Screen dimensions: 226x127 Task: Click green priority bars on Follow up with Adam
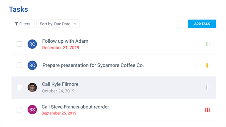point(208,44)
